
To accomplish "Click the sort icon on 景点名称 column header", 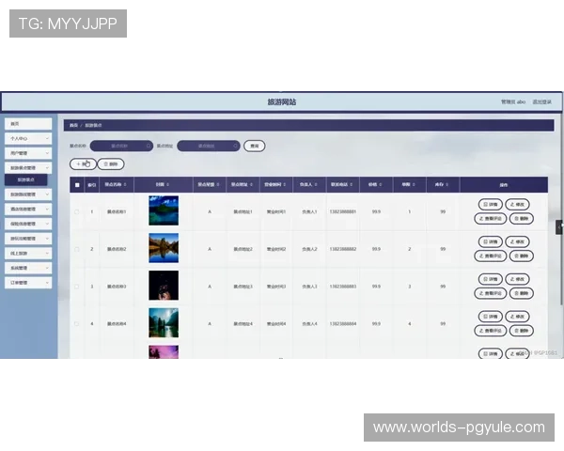I will click(x=125, y=185).
